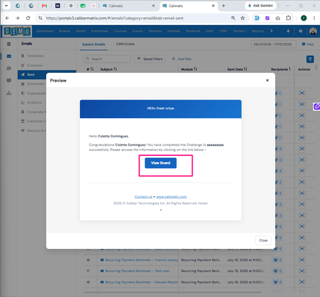
Task: Select the message comment icon in the left rail
Action: pyautogui.click(x=9, y=80)
